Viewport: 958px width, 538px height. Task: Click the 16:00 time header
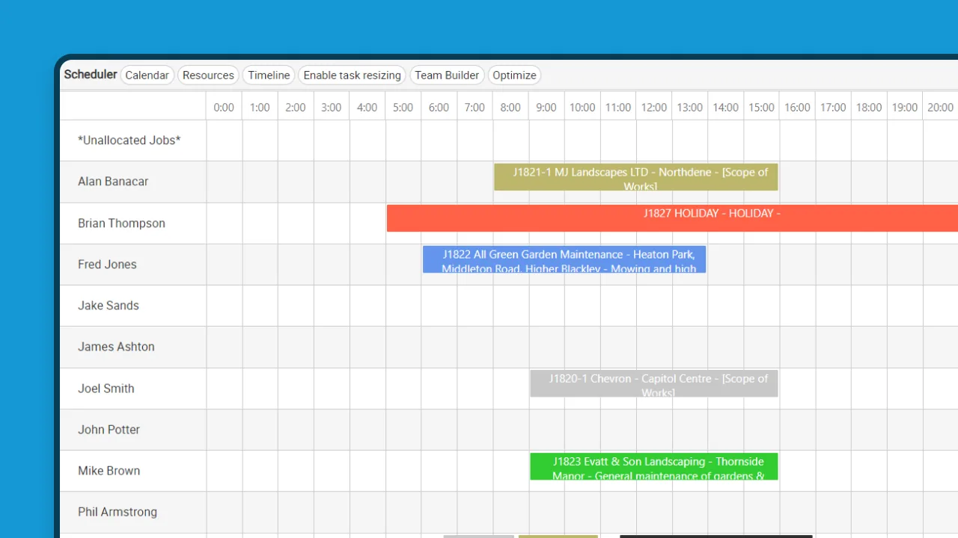pos(797,107)
